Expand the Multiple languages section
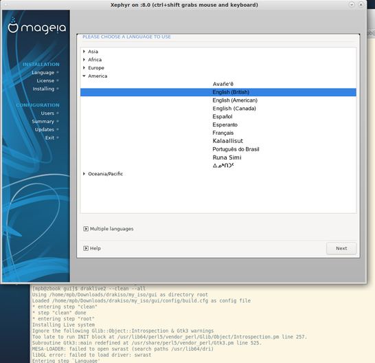375x363 pixels. point(86,229)
